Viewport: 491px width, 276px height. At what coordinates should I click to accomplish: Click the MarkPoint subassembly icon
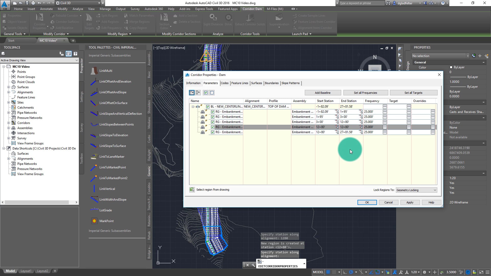tap(94, 221)
